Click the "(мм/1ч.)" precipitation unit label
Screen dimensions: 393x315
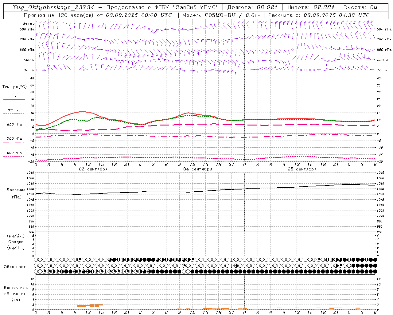[16, 248]
